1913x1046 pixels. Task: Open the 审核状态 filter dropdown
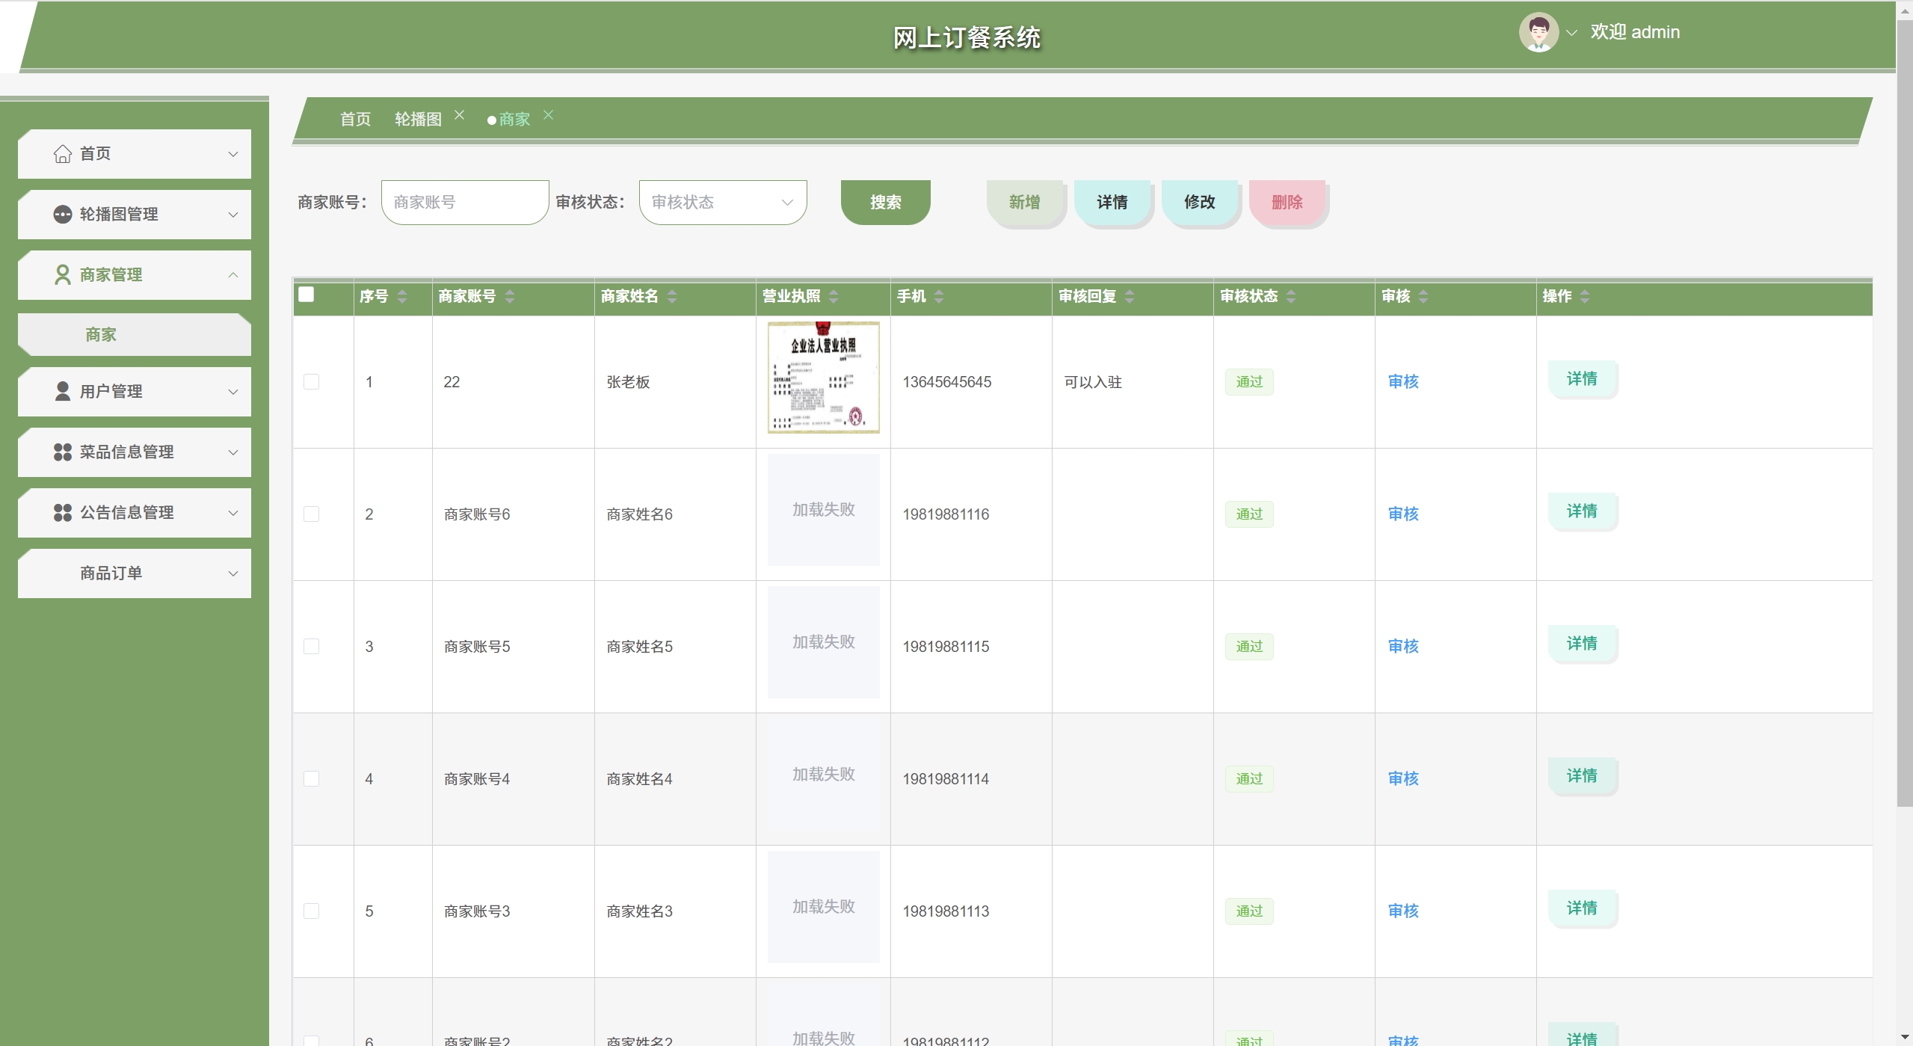pyautogui.click(x=722, y=203)
